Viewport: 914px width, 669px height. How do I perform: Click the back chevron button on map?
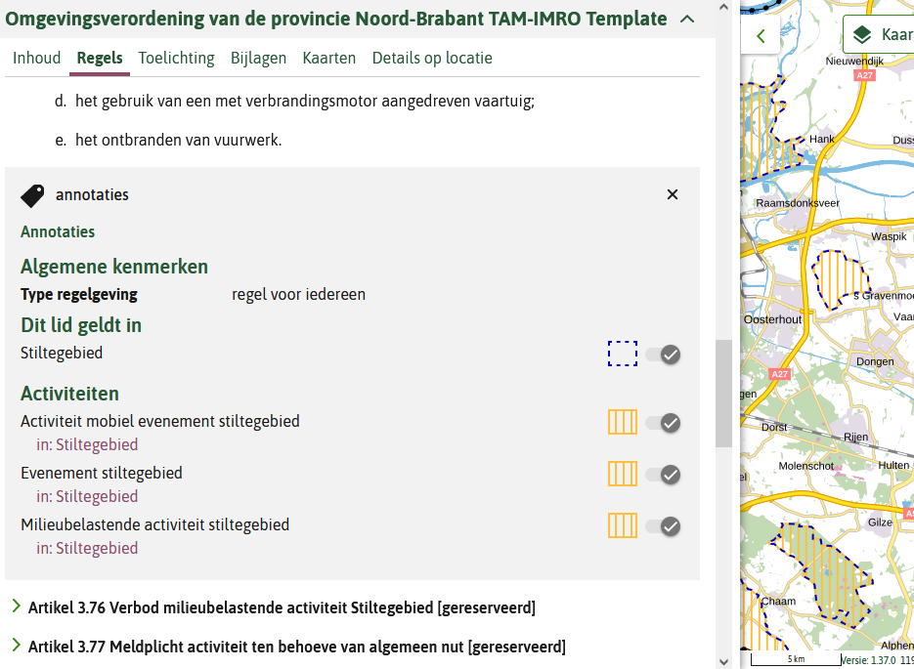761,36
